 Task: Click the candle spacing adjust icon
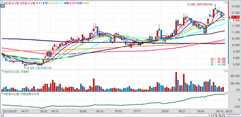pos(224,115)
